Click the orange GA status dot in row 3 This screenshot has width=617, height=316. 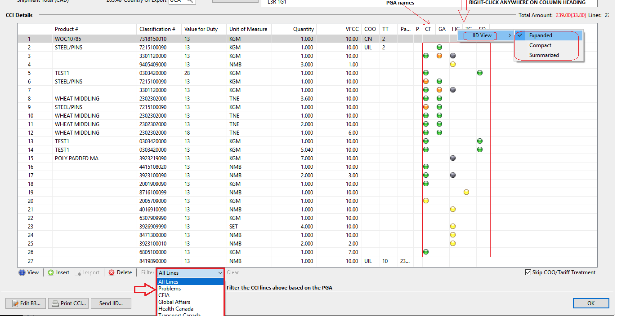439,56
